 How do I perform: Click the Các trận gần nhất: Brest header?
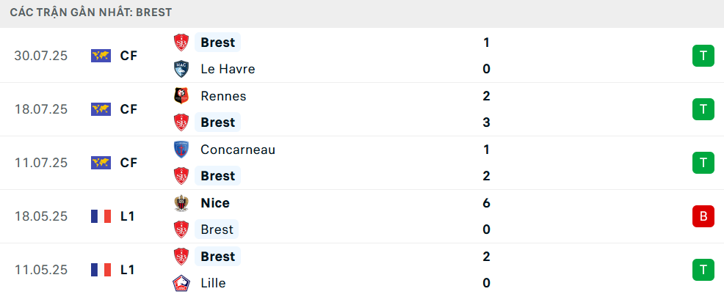click(91, 12)
